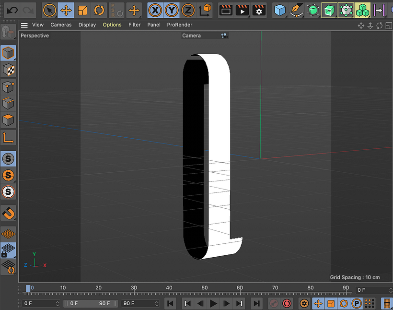Render the active view
Image resolution: width=393 pixels, height=310 pixels.
(x=226, y=10)
